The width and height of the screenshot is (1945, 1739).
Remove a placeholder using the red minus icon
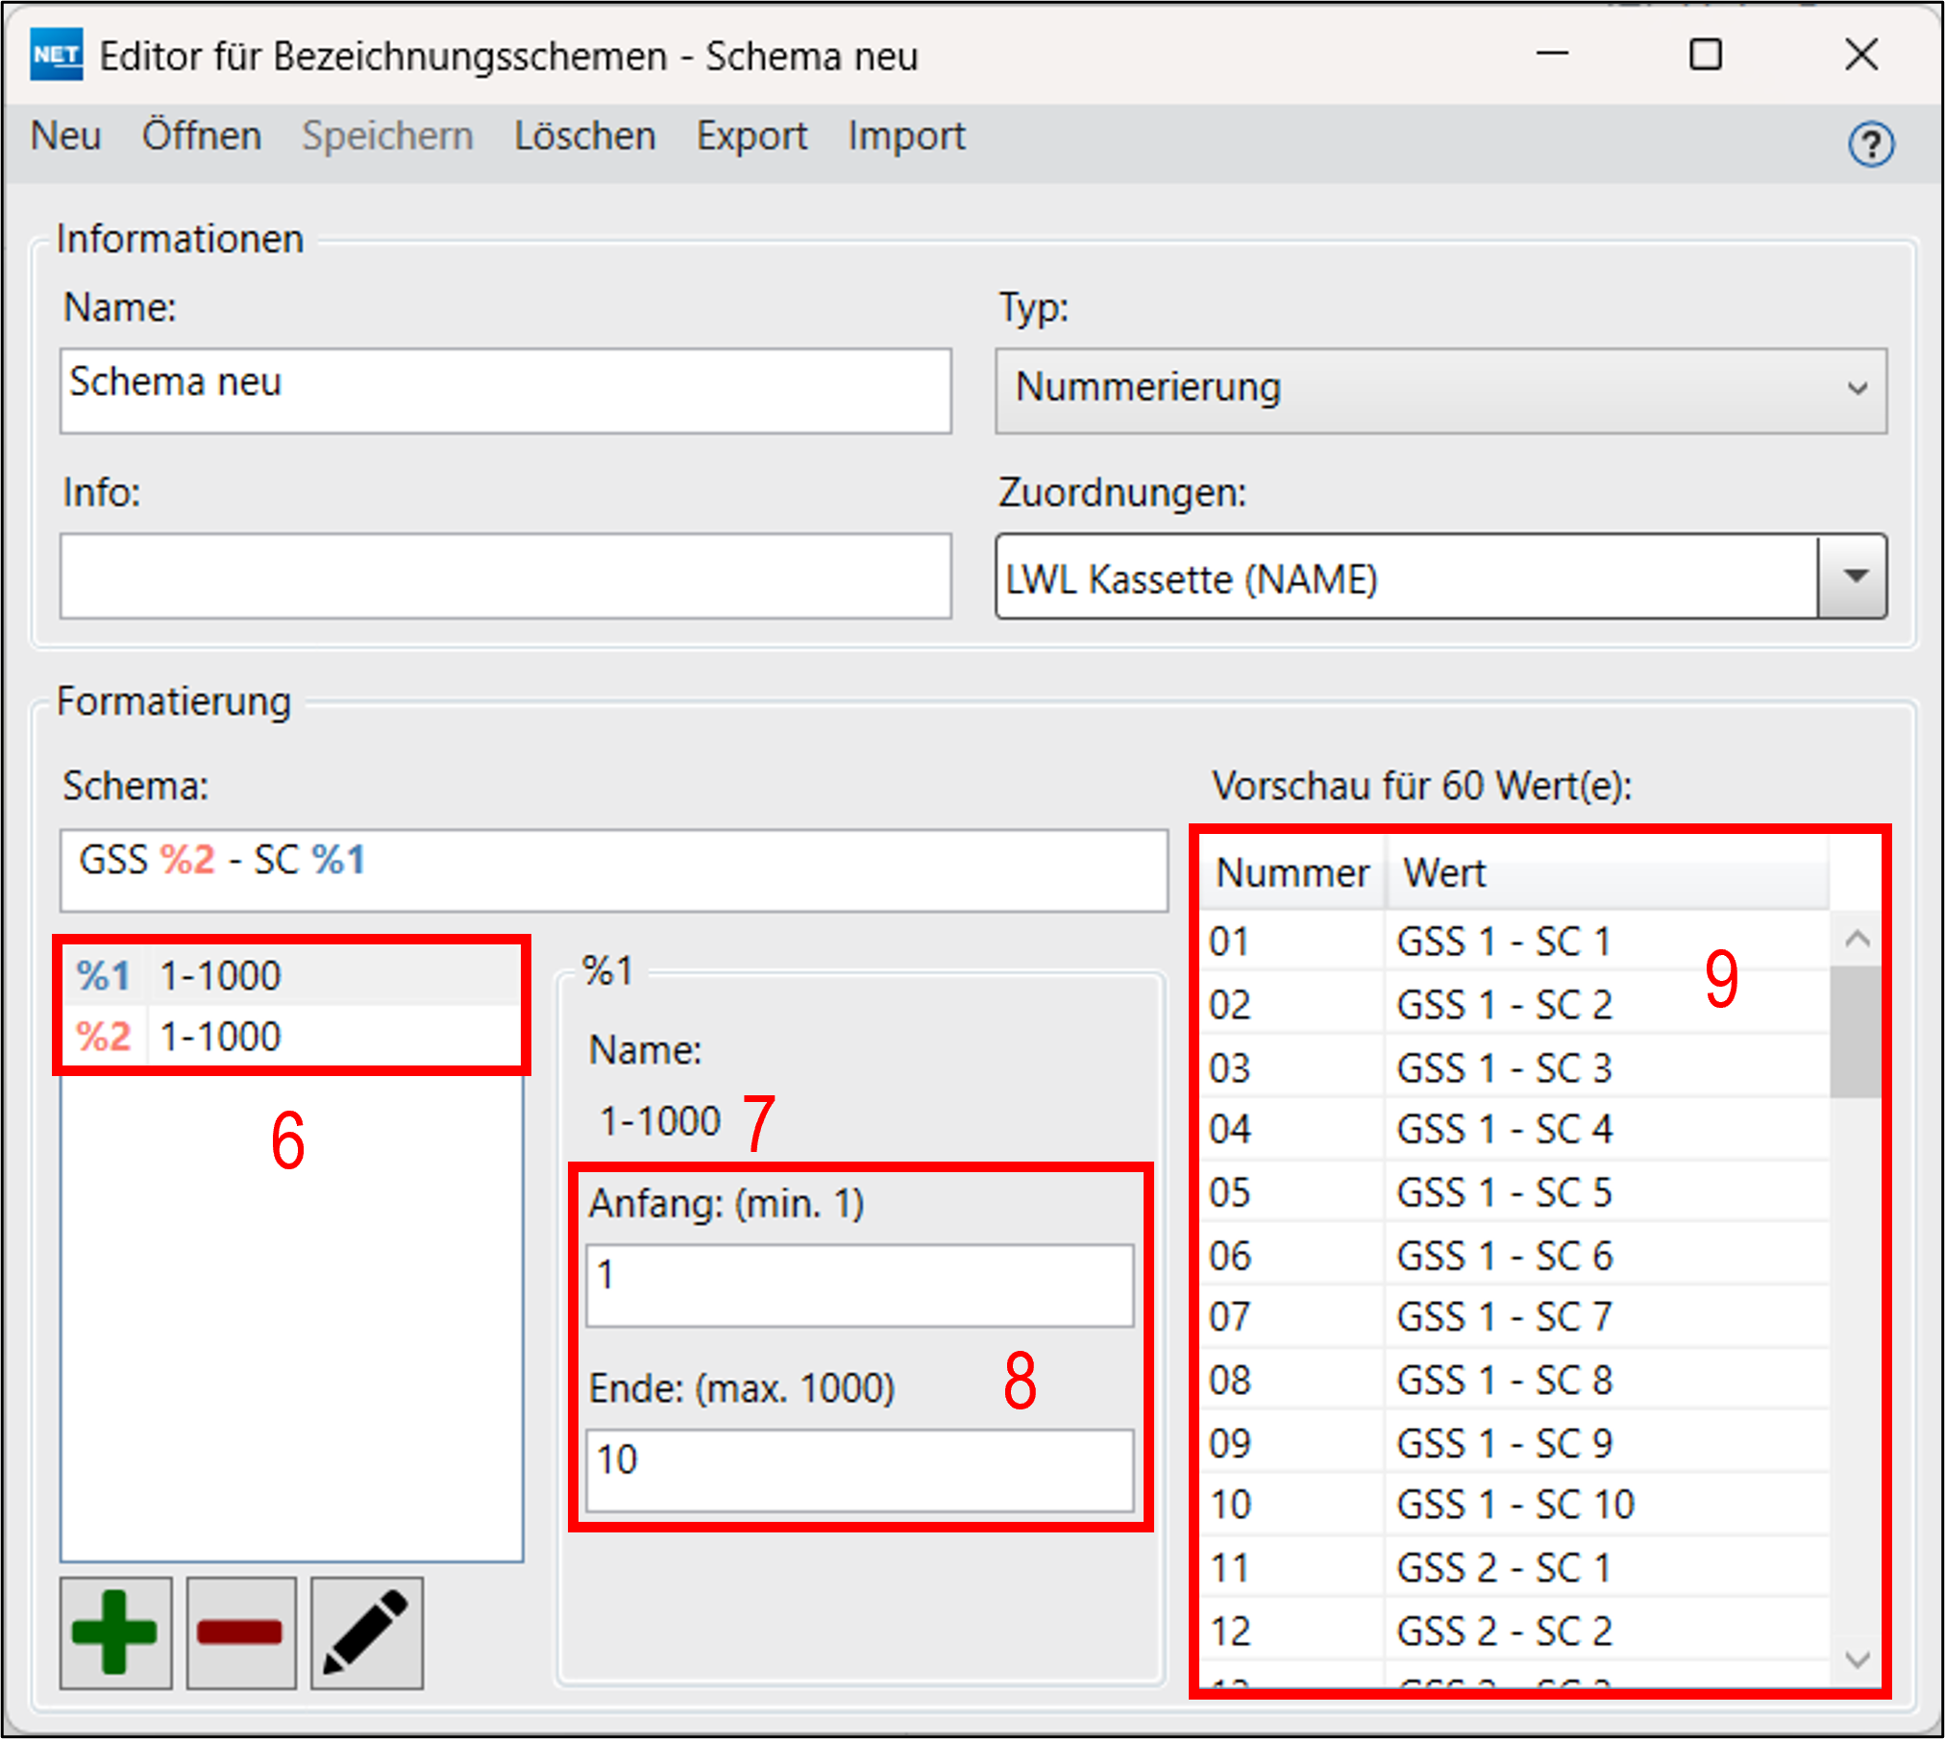240,1630
